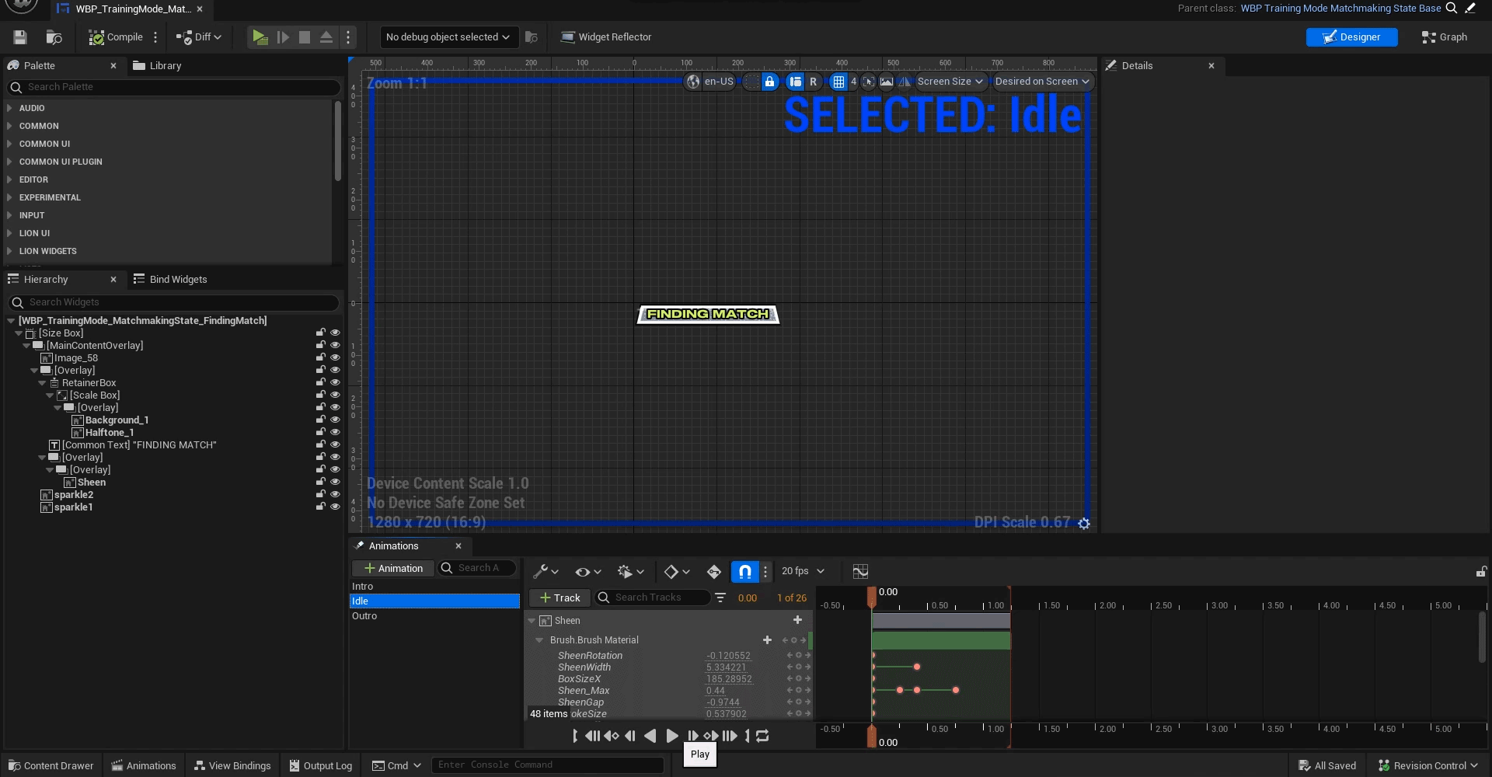Open the Content Drawer
1492x777 pixels.
tap(51, 765)
